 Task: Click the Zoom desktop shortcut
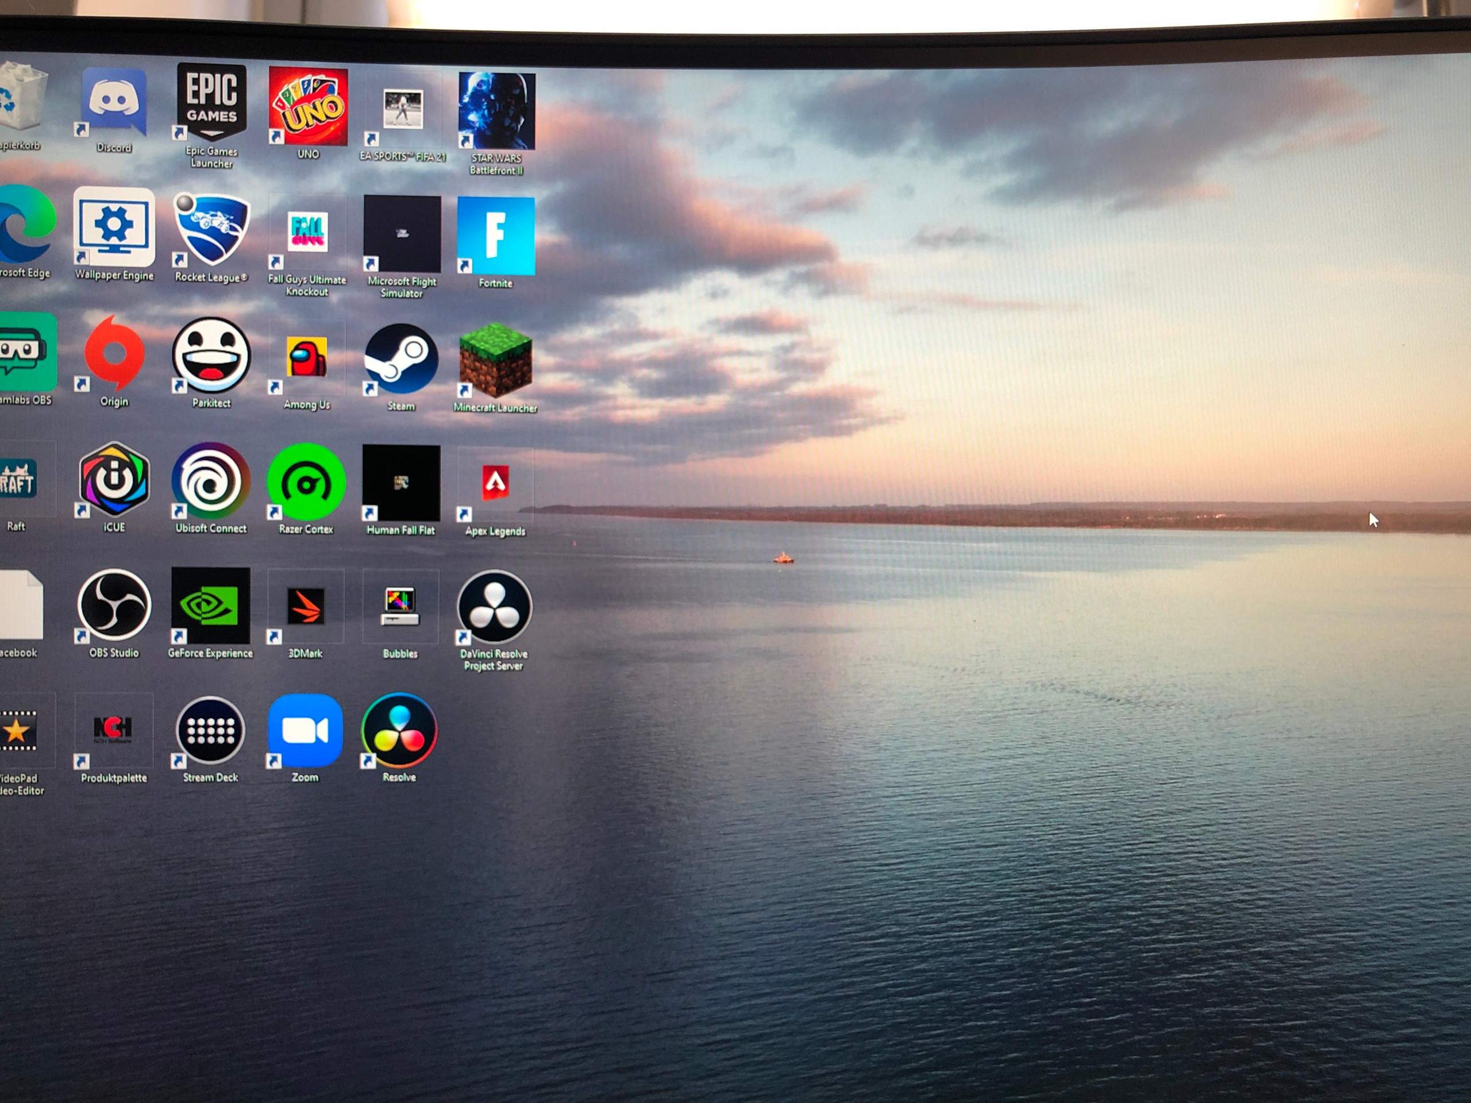pyautogui.click(x=305, y=730)
